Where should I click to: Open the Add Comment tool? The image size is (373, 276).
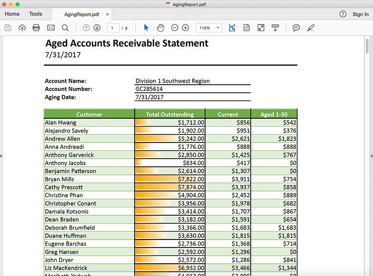tap(296, 27)
